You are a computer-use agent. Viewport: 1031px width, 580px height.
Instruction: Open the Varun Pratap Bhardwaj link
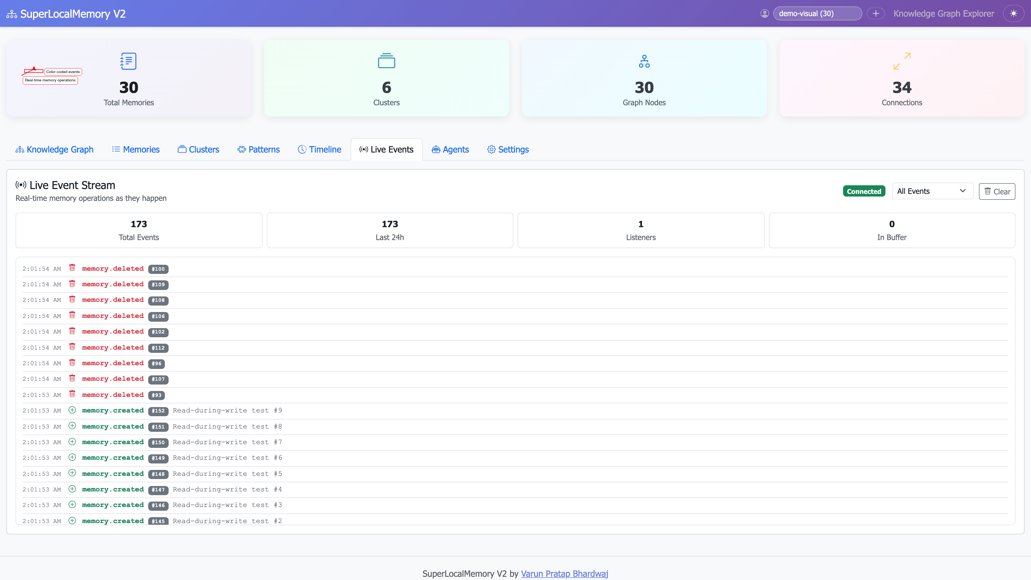click(565, 574)
